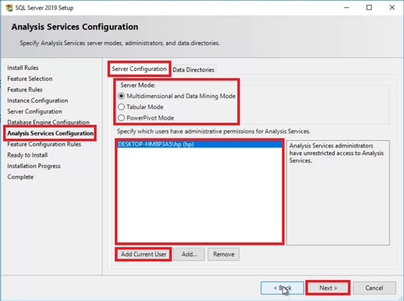Click Installation Progress step
The image size is (404, 301).
pos(34,166)
